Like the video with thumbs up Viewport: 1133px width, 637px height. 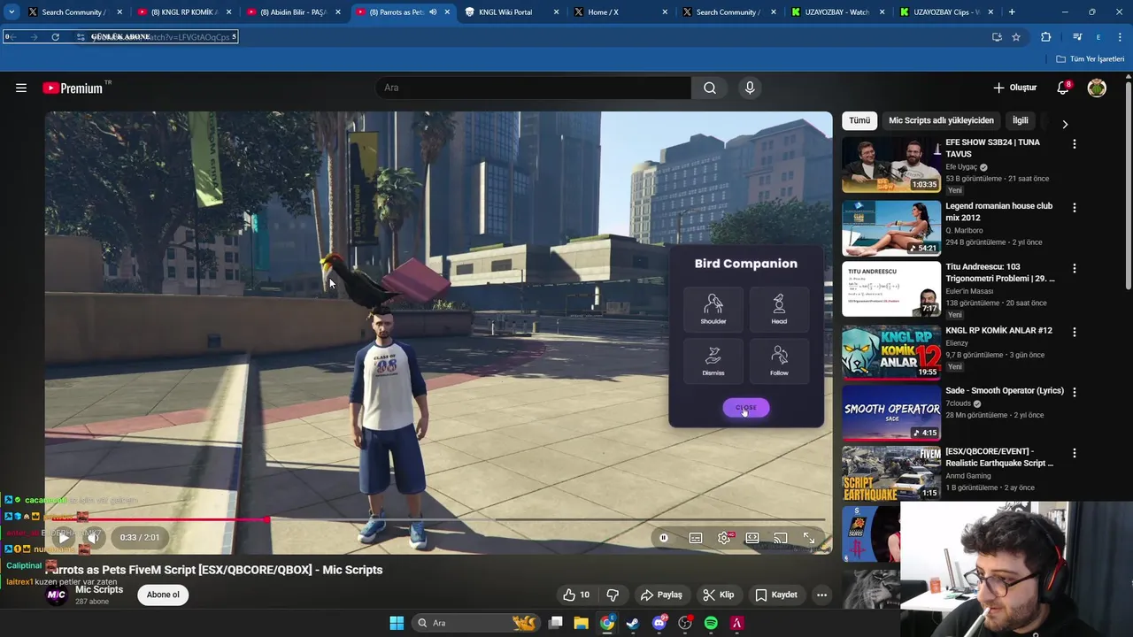pyautogui.click(x=575, y=595)
